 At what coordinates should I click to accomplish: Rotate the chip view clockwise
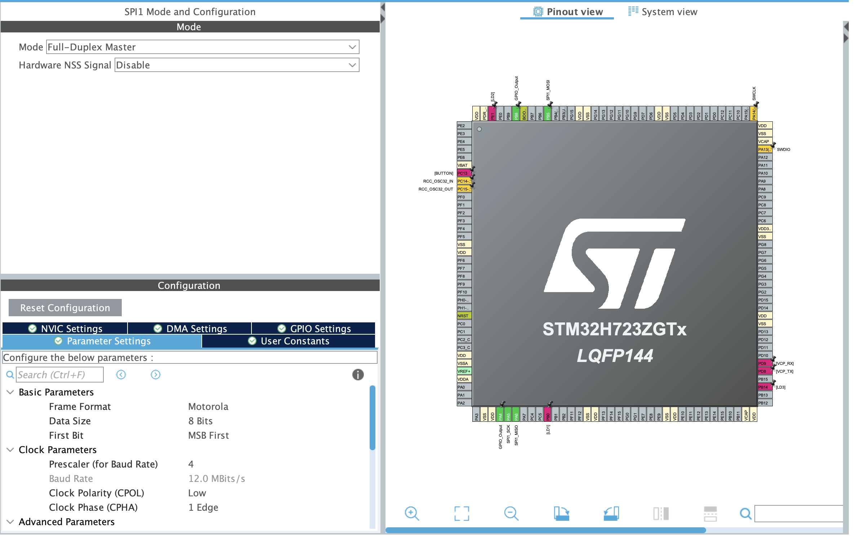pyautogui.click(x=561, y=513)
